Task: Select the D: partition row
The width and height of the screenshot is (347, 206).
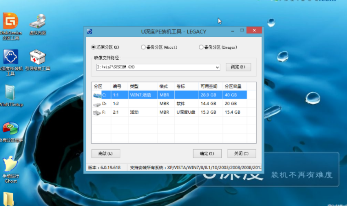Action: (169, 104)
